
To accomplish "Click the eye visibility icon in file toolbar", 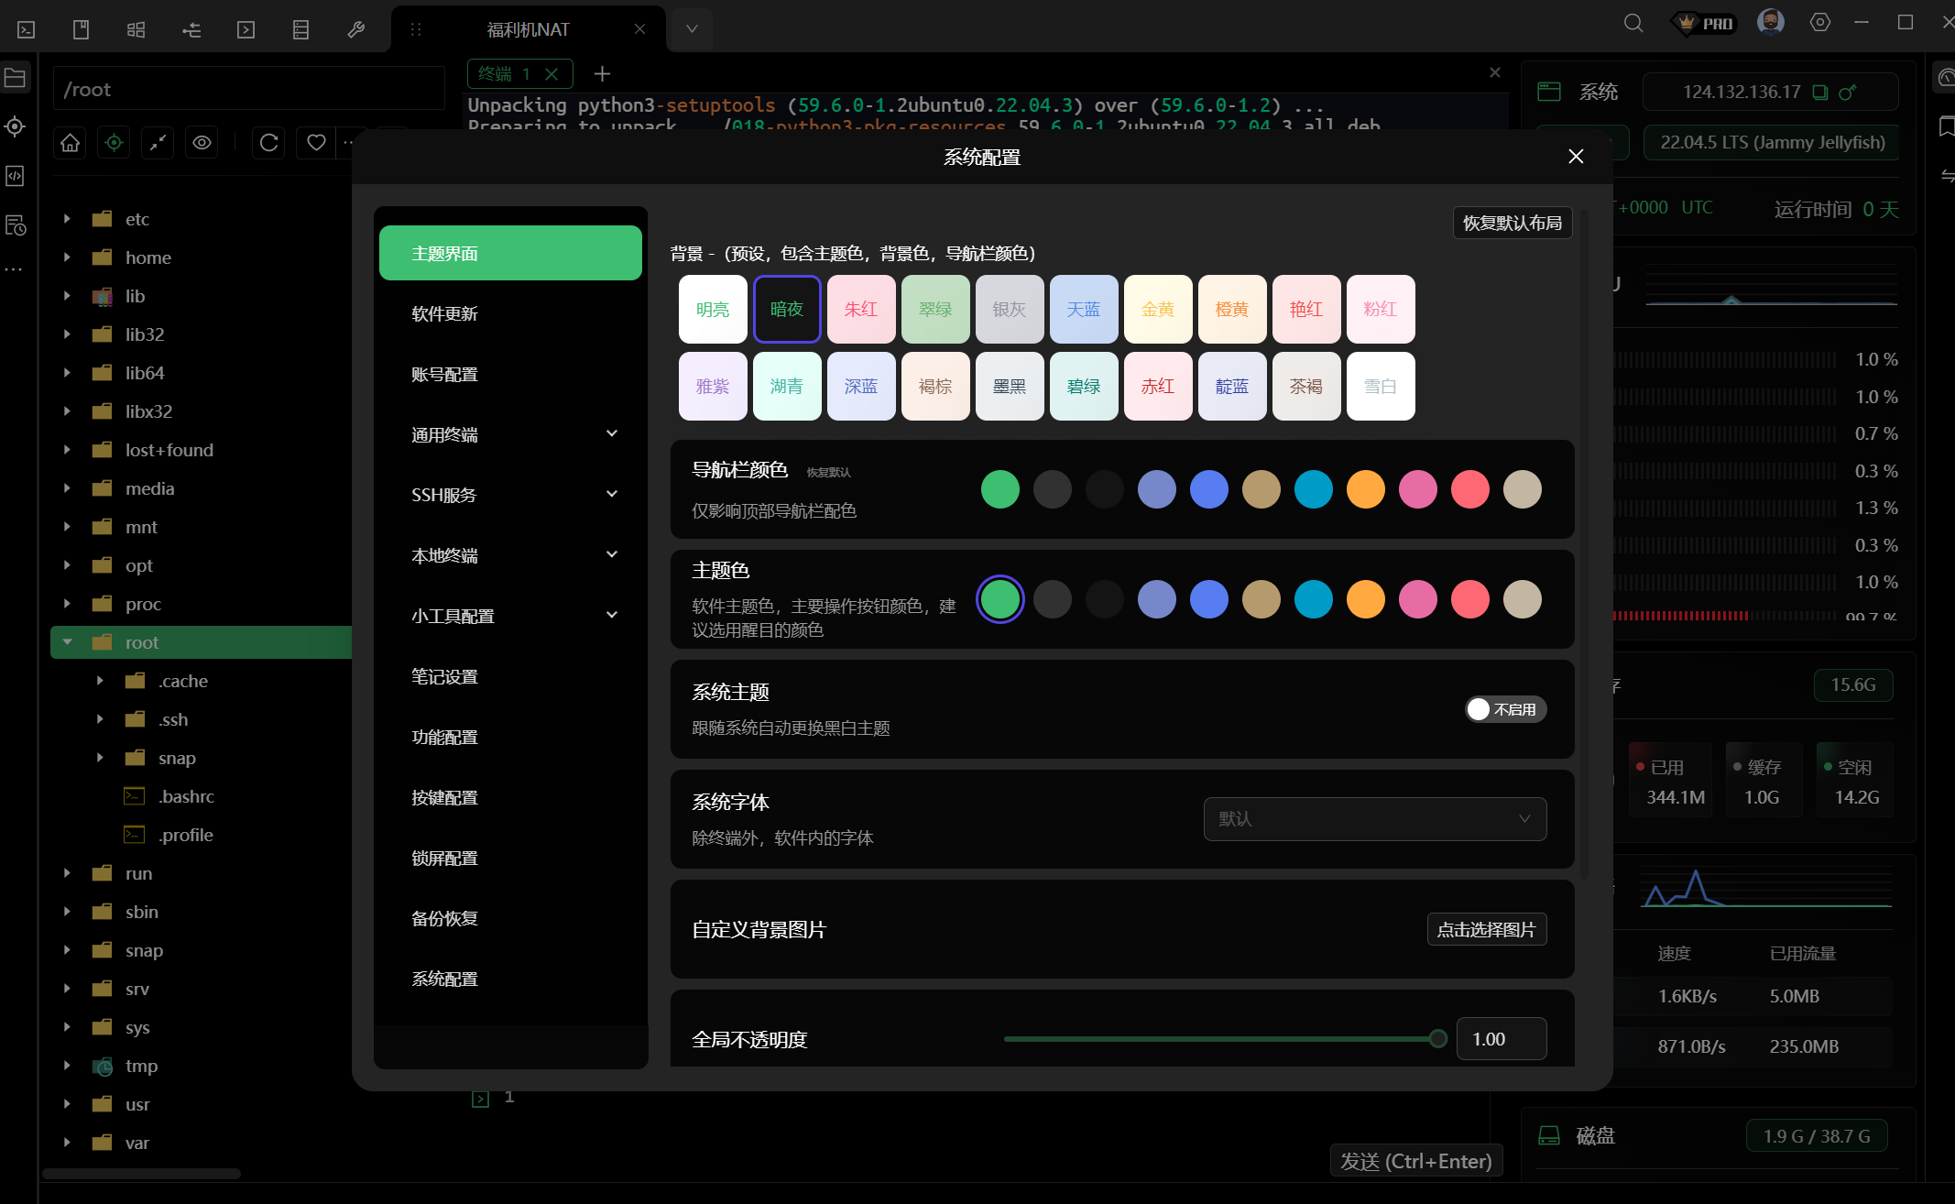I will [x=202, y=143].
